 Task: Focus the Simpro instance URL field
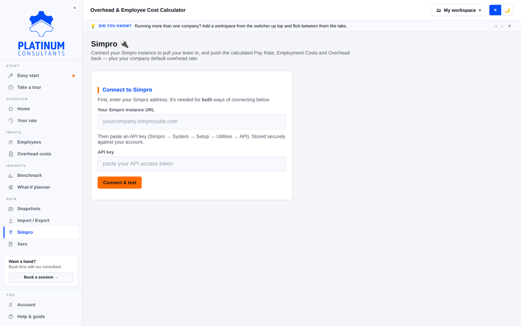192,122
